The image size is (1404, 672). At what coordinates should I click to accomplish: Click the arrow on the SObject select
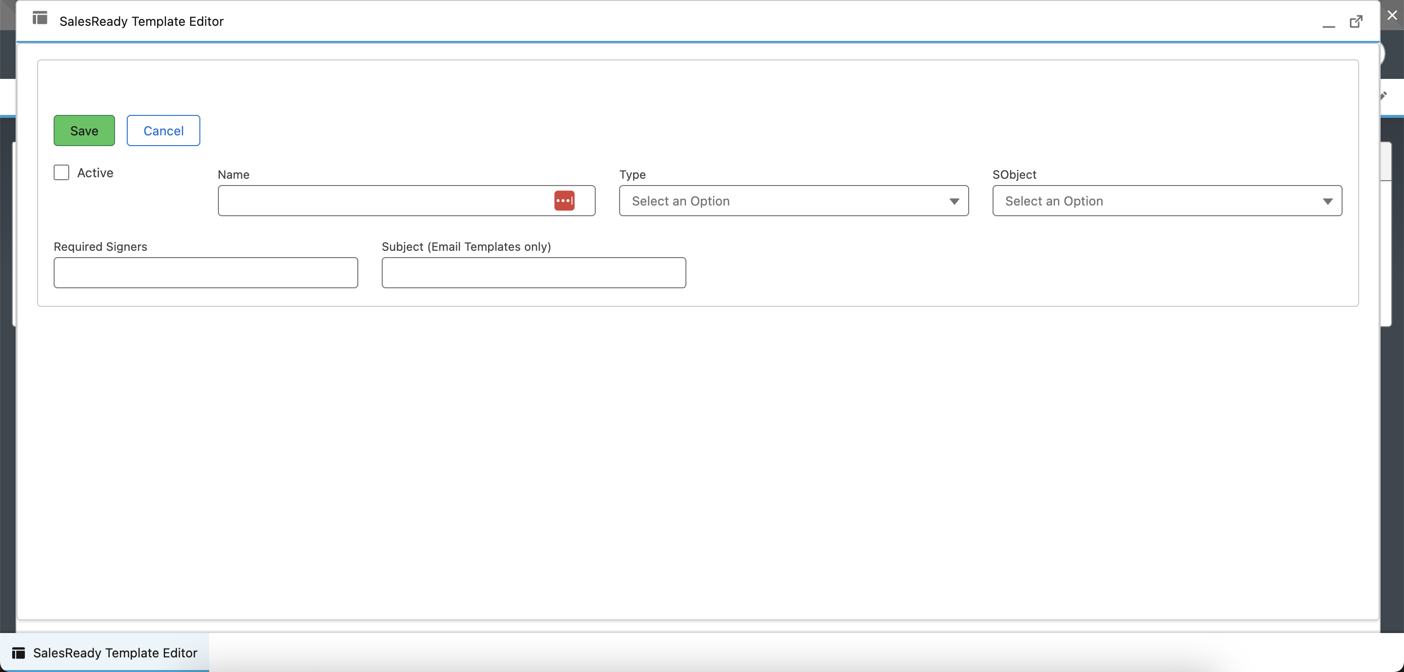(x=1327, y=202)
